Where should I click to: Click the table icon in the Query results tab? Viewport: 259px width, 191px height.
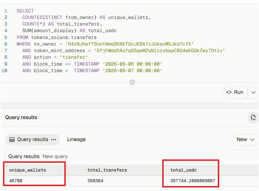(12, 140)
